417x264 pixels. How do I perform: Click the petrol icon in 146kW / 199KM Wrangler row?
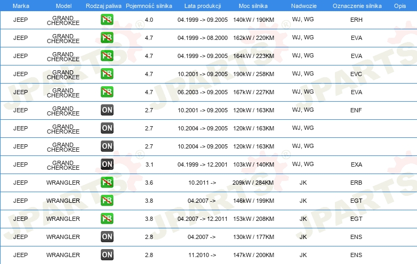(107, 201)
